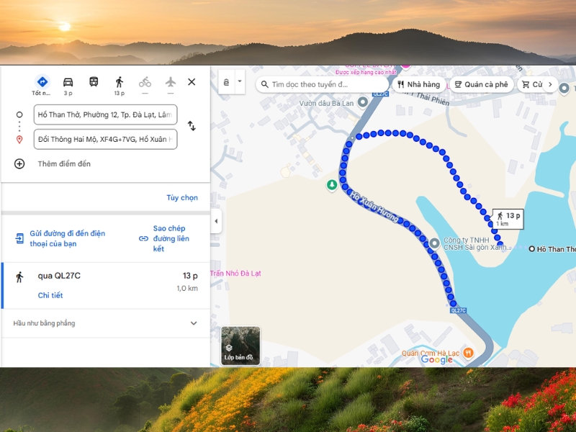Select cycling travel mode icon
Viewport: 576px width, 432px height.
pos(145,83)
